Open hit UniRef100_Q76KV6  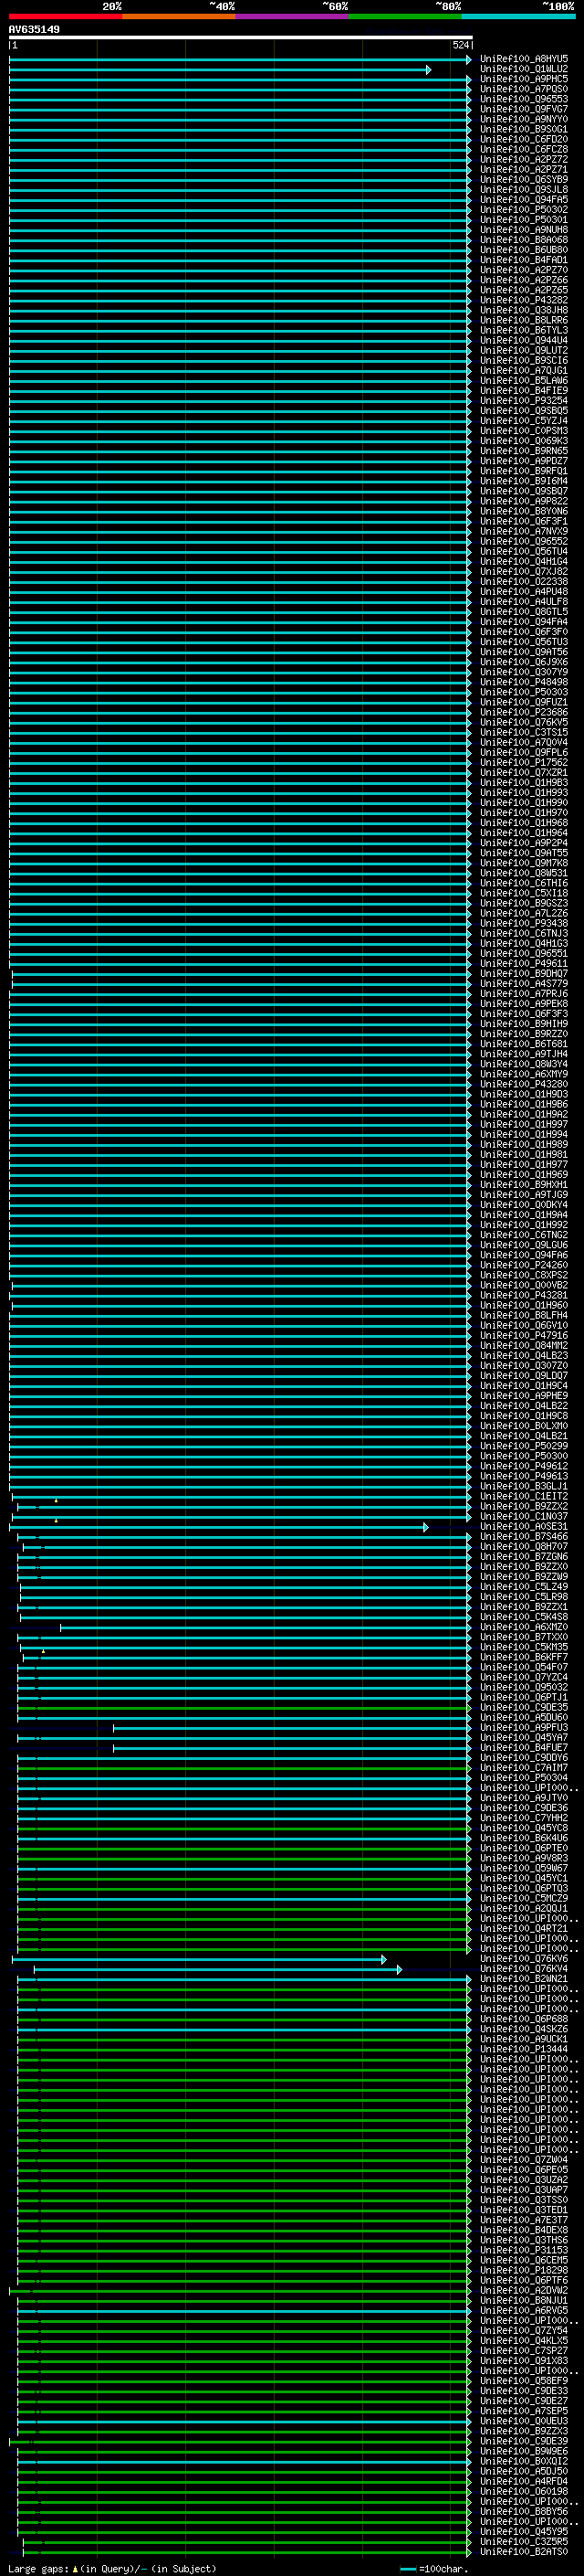click(x=524, y=1959)
